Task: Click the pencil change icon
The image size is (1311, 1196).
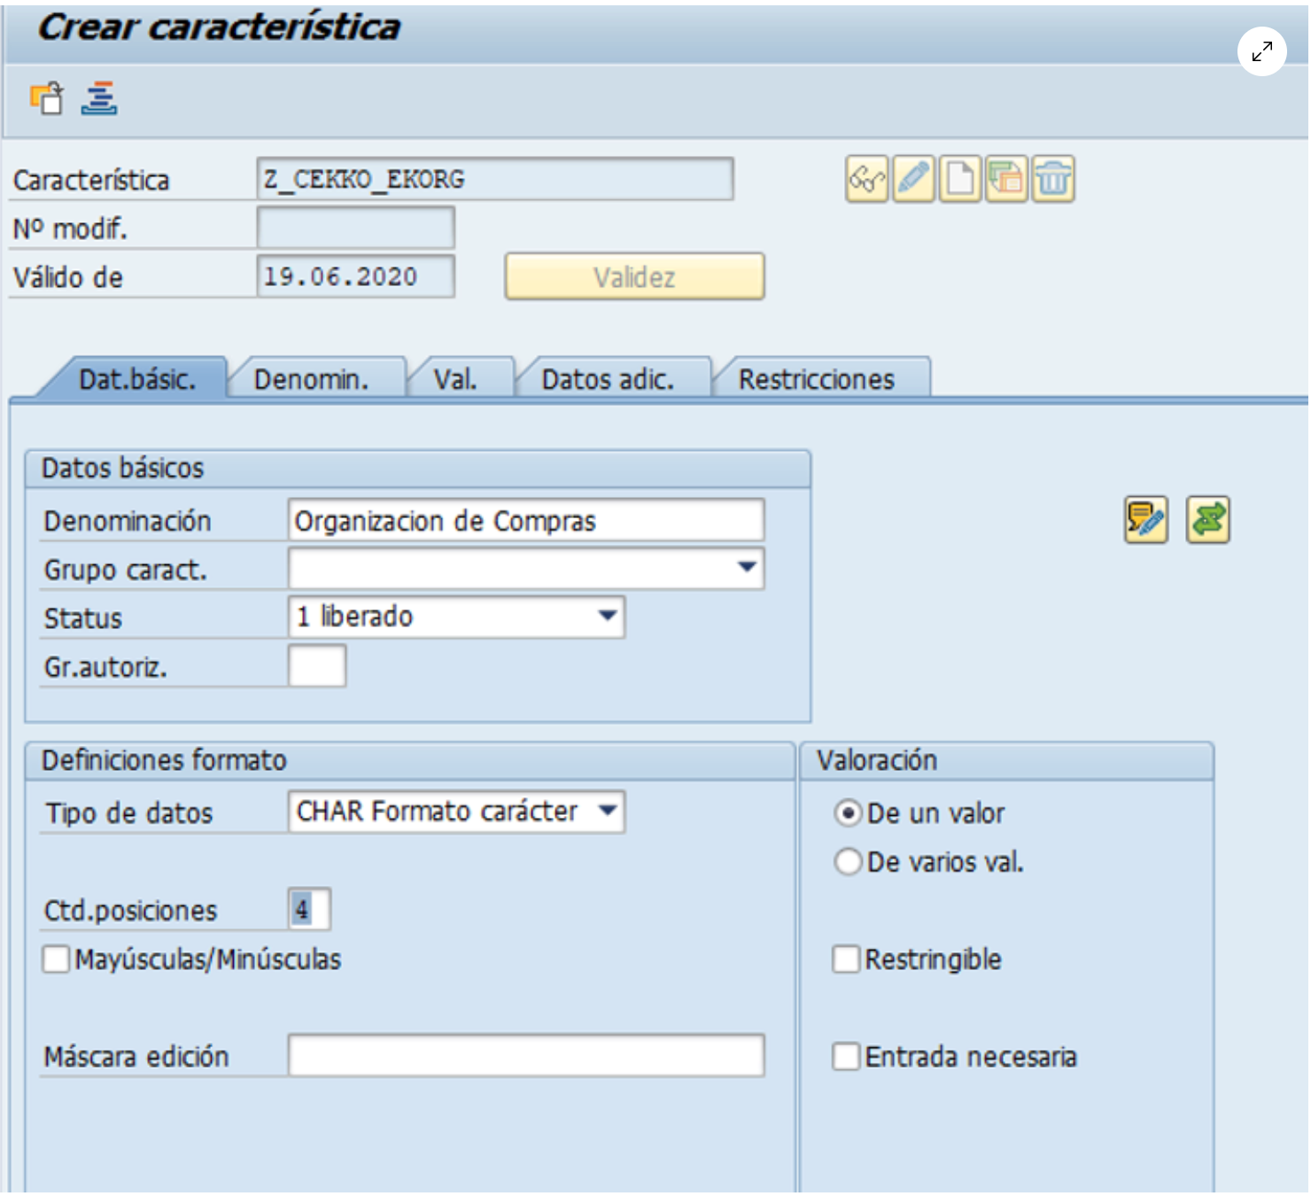Action: click(x=913, y=180)
